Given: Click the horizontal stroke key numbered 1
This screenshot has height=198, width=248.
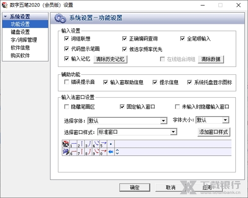Looking at the screenshot, I should pos(73,144).
